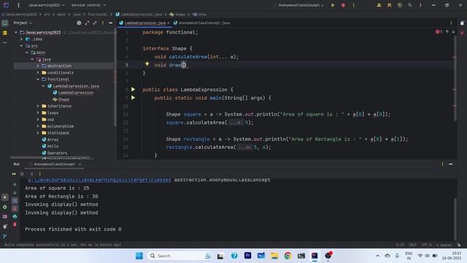Open File Explorer from taskbar
467x263 pixels.
tap(274, 256)
